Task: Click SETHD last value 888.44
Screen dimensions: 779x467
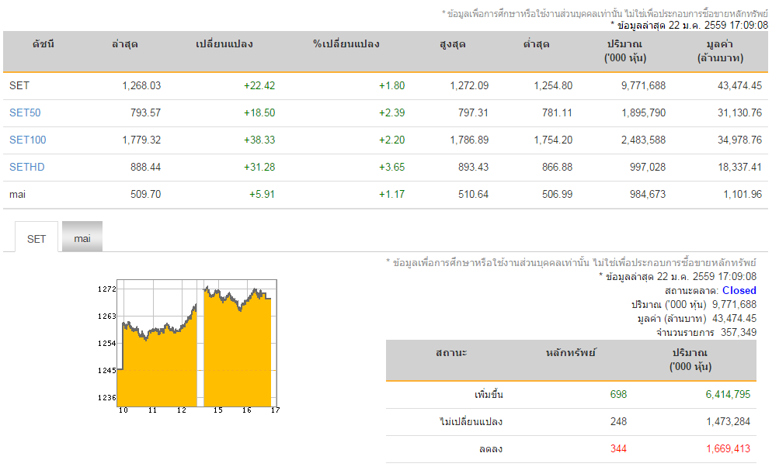Action: pos(145,167)
